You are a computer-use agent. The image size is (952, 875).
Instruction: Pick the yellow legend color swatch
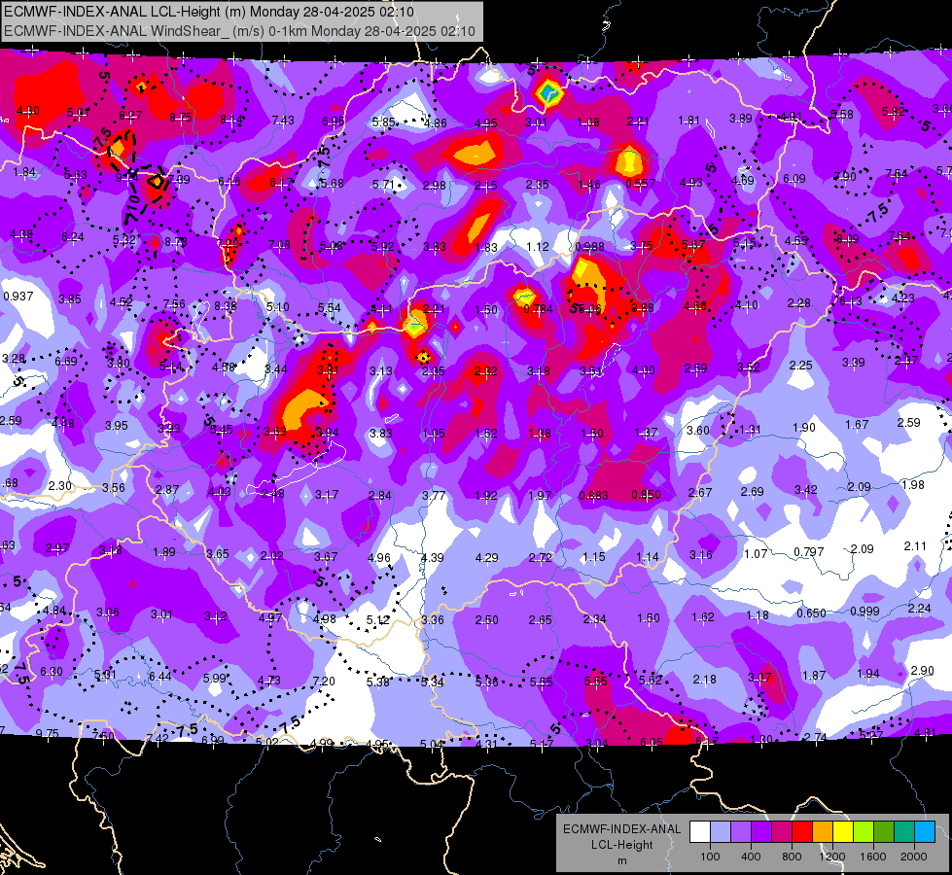tap(843, 832)
